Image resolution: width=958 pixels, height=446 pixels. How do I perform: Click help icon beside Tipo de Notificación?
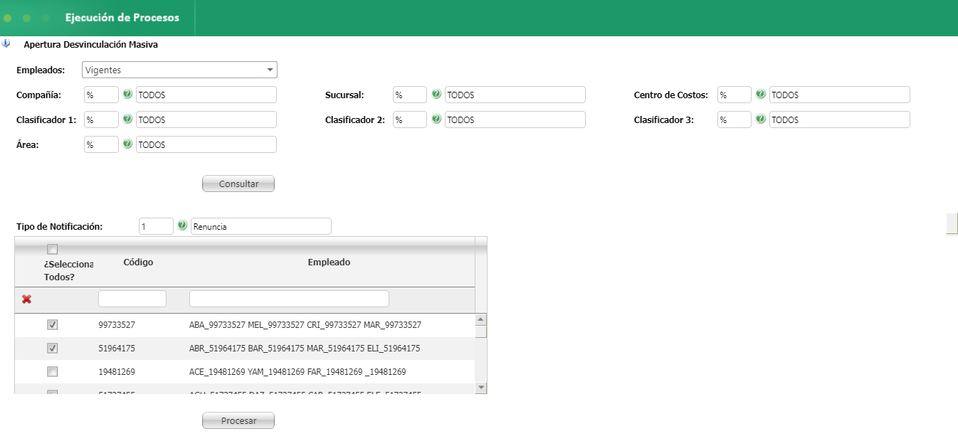[x=182, y=225]
